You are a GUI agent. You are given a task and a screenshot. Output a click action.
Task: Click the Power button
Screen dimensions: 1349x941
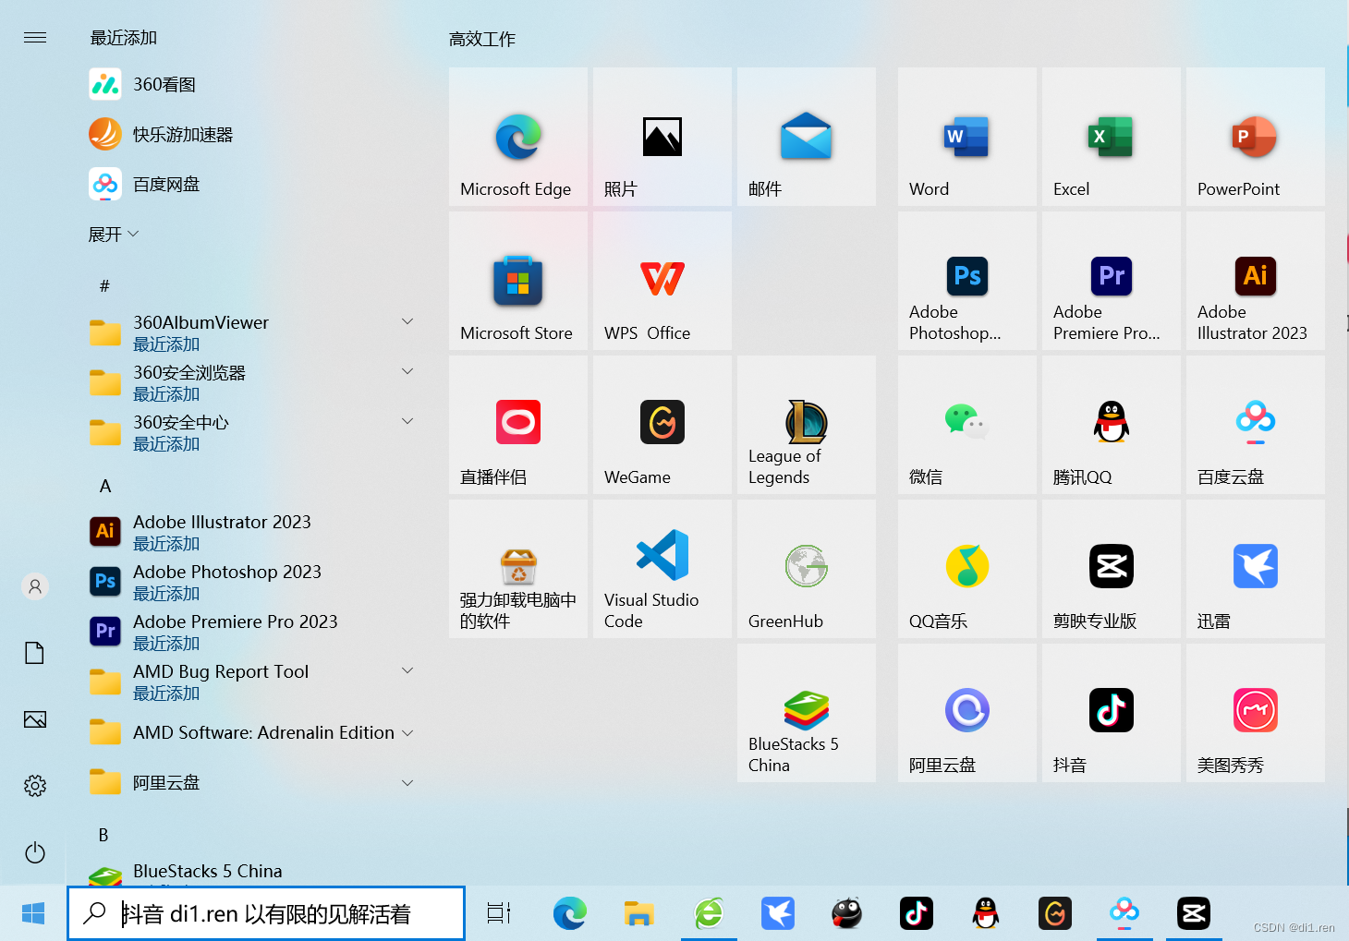[35, 852]
